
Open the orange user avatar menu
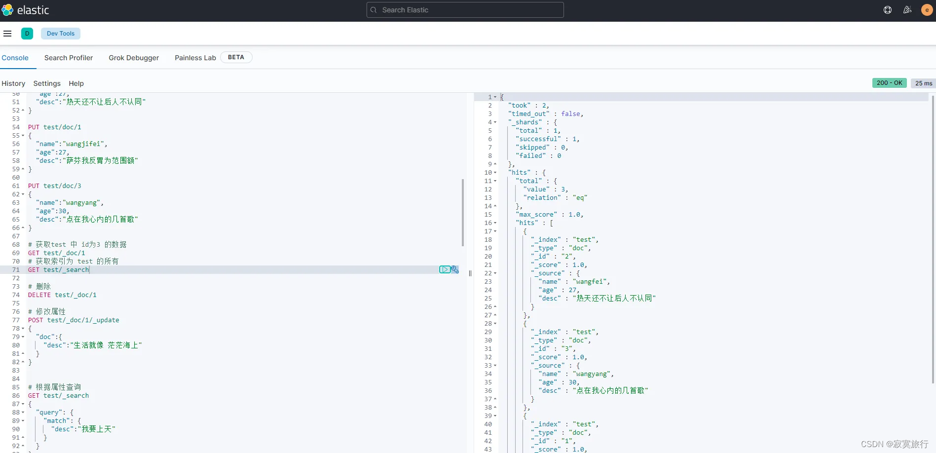(927, 10)
